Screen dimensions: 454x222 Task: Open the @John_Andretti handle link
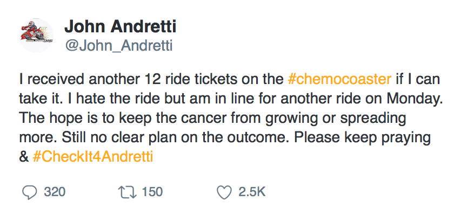tap(118, 46)
